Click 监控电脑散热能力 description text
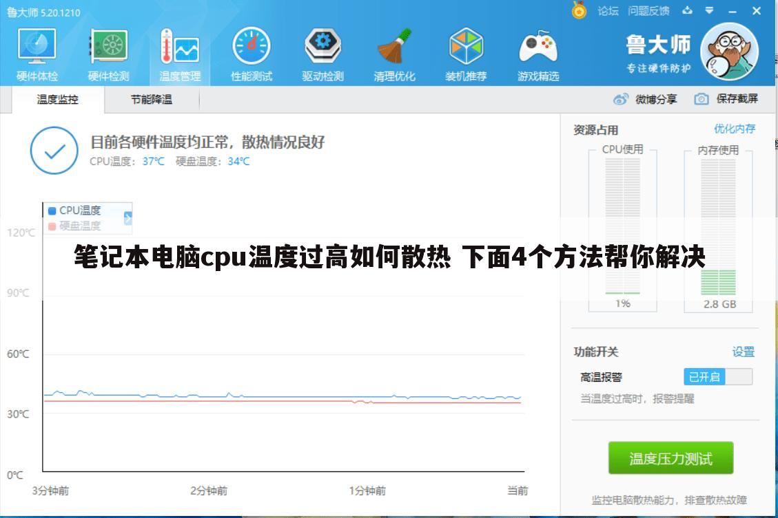Viewport: 778px width, 518px height. point(669,500)
